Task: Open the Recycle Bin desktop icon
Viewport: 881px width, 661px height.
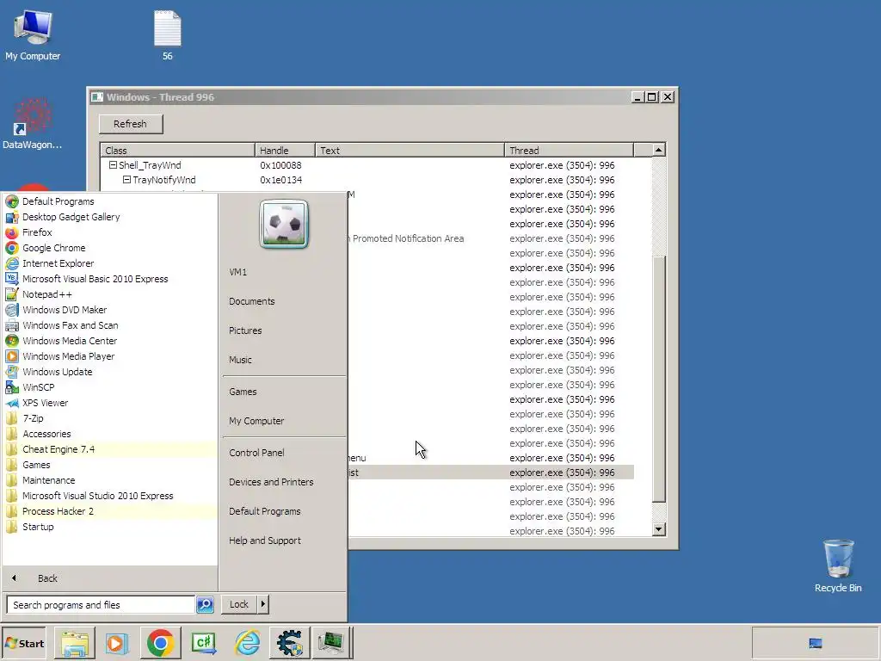Action: (838, 565)
